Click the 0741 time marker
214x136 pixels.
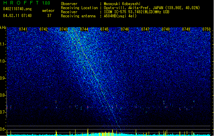[23, 29]
